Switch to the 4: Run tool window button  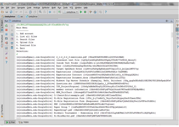(10, 122)
